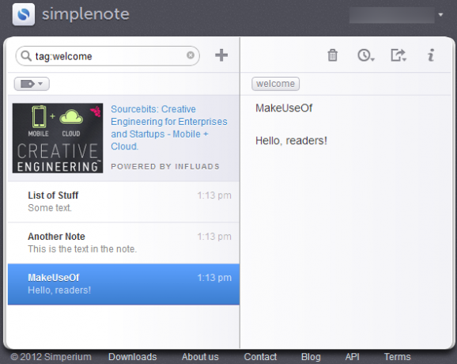Open the Blog link in footer

pos(311,356)
